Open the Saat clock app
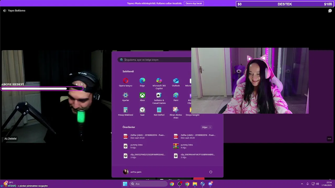335x188 pixels. coord(142,111)
